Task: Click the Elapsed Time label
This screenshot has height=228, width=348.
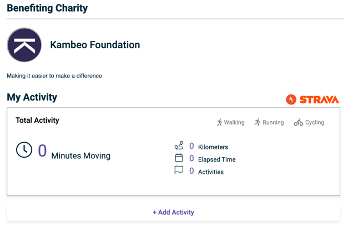Action: coord(217,159)
